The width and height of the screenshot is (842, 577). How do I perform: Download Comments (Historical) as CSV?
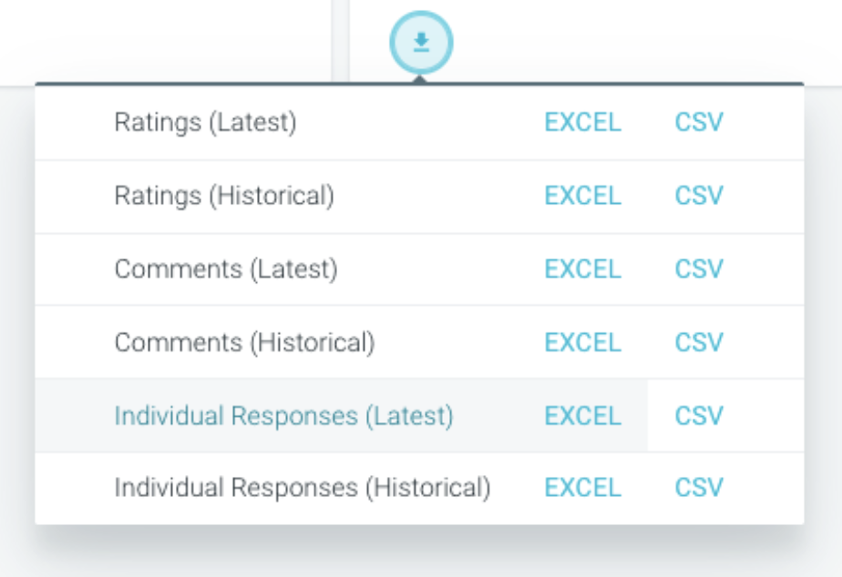click(x=699, y=343)
